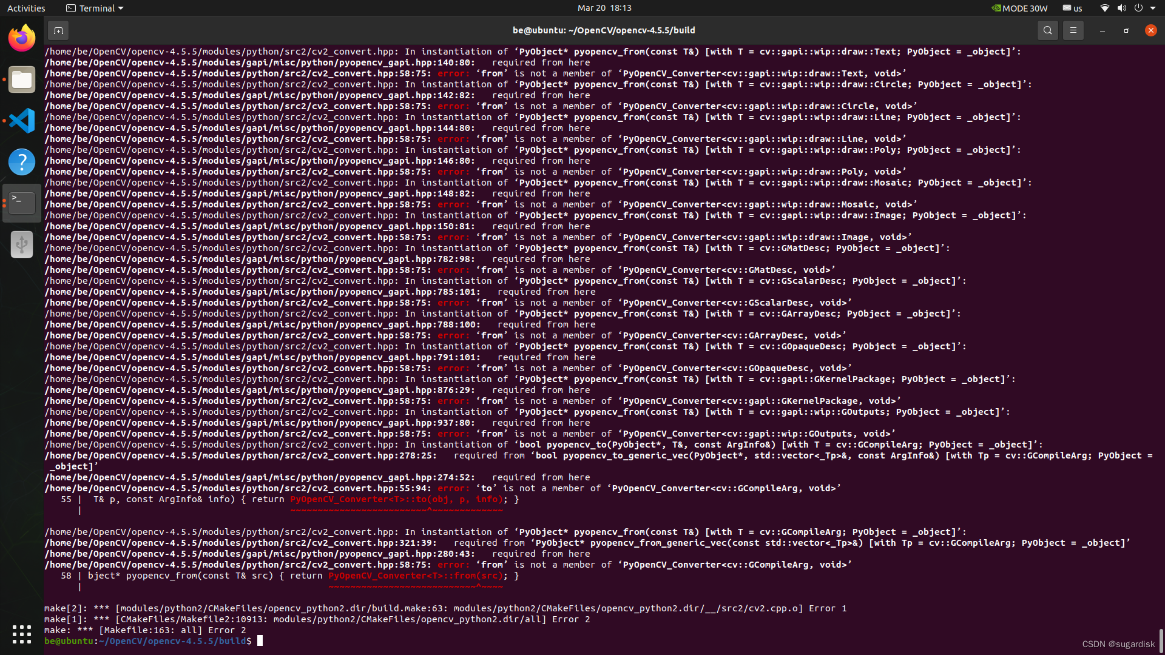Open the USB drive icon in dock
This screenshot has width=1165, height=655.
(x=22, y=244)
